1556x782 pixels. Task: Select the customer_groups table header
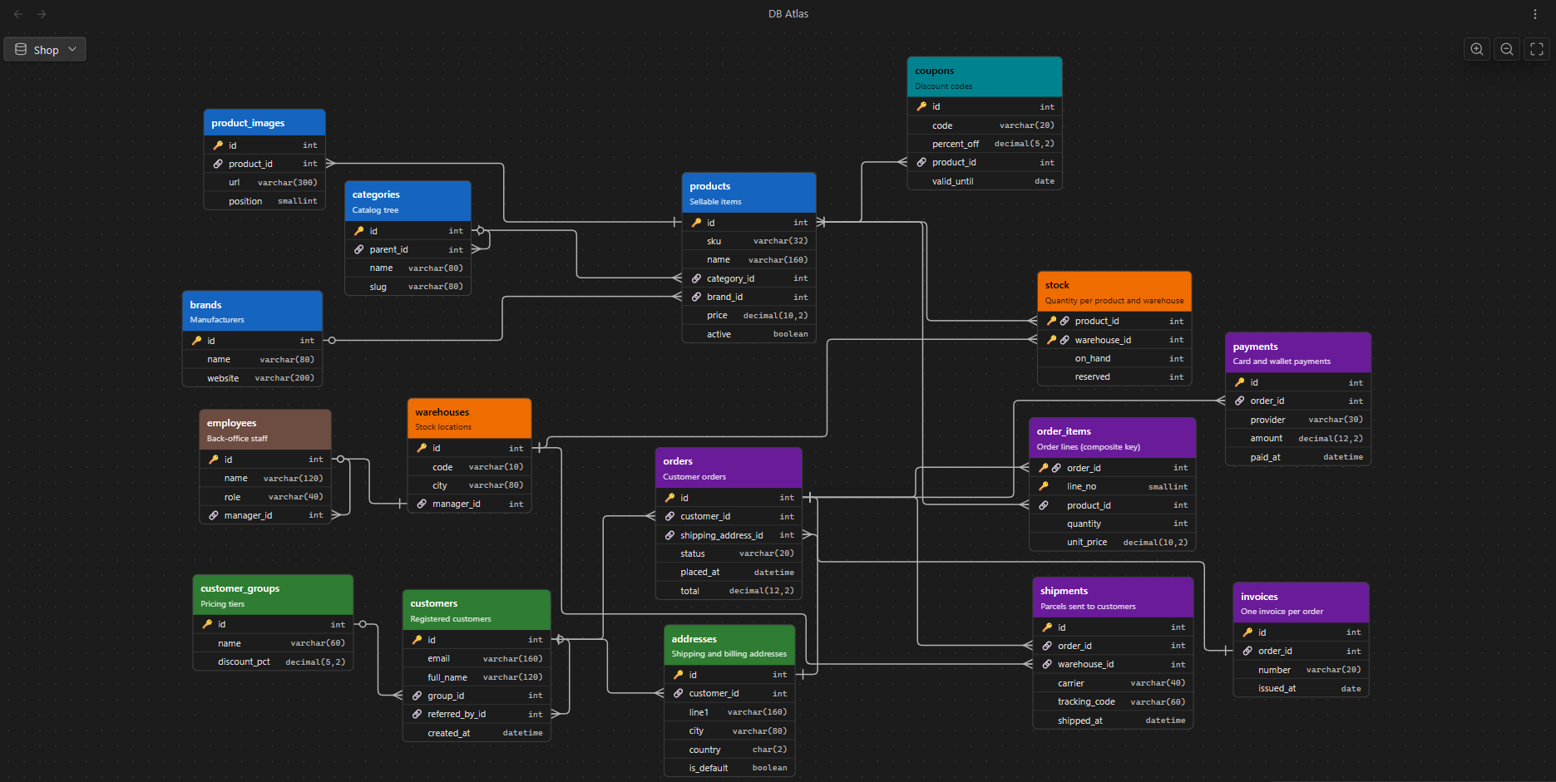point(273,595)
